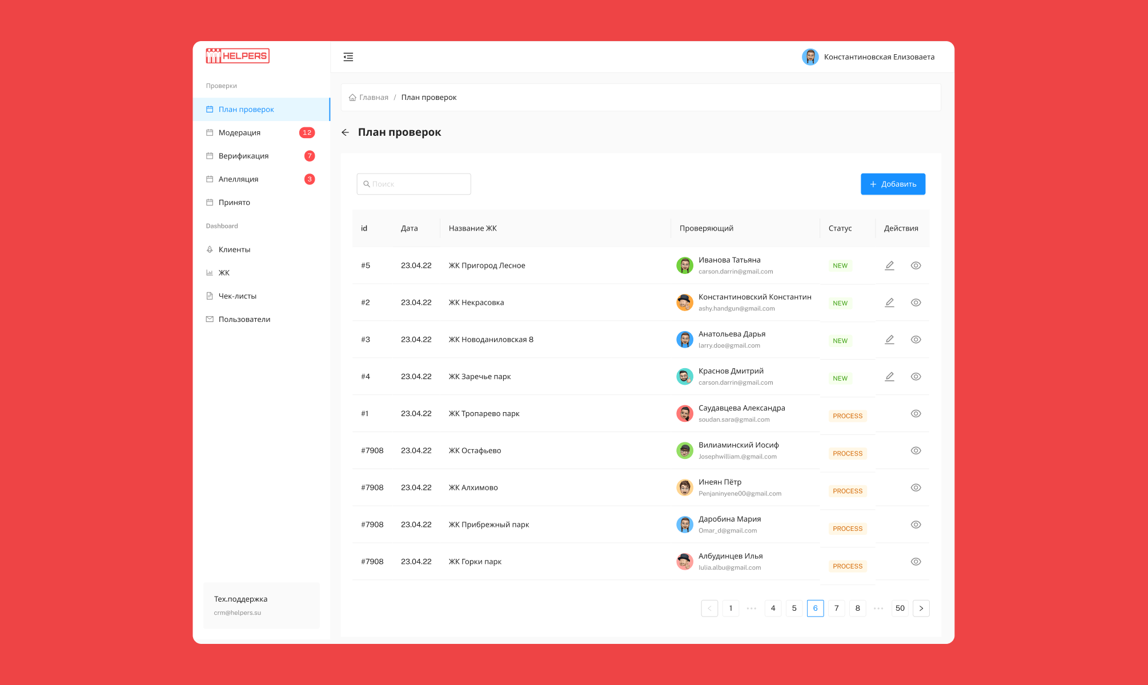Go to next page arrow in pagination
The image size is (1148, 685).
click(921, 609)
